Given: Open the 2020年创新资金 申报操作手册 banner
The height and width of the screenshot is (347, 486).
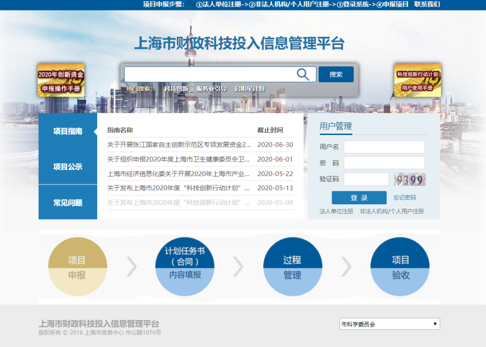Looking at the screenshot, I should [61, 80].
